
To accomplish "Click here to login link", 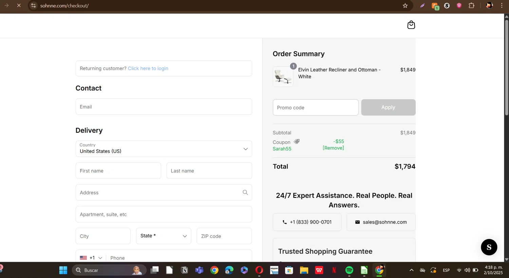I will (148, 68).
